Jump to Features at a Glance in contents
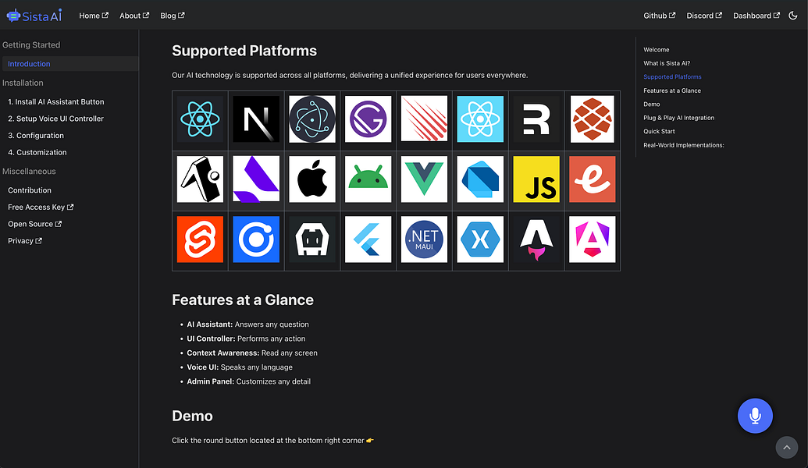808x468 pixels. pyautogui.click(x=672, y=90)
